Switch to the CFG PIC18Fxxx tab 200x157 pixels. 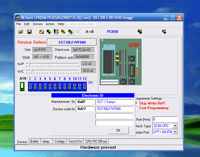pyautogui.click(x=96, y=141)
